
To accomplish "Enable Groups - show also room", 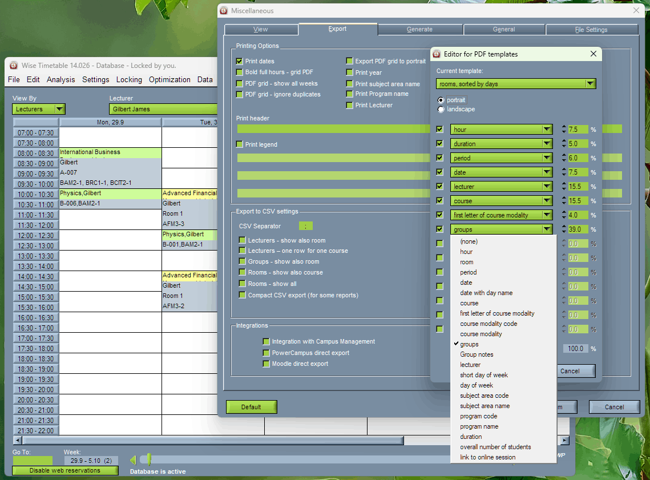I will [243, 261].
